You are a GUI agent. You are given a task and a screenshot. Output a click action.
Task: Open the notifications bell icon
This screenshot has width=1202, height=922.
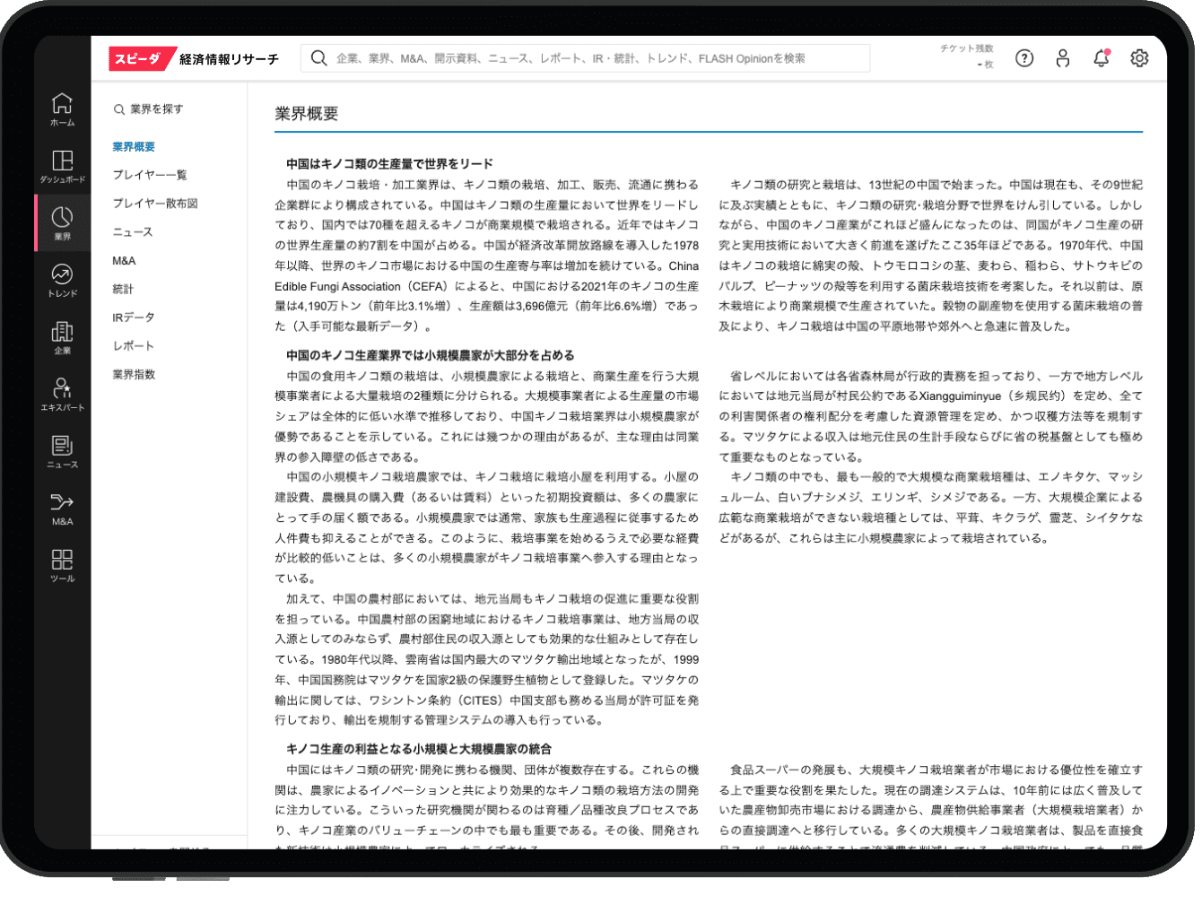click(1102, 58)
